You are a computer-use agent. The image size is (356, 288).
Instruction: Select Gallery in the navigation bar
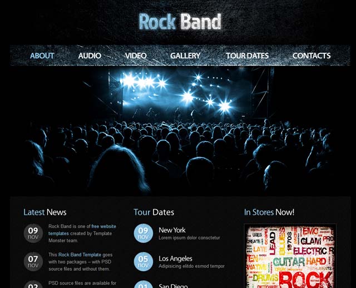[x=185, y=56]
